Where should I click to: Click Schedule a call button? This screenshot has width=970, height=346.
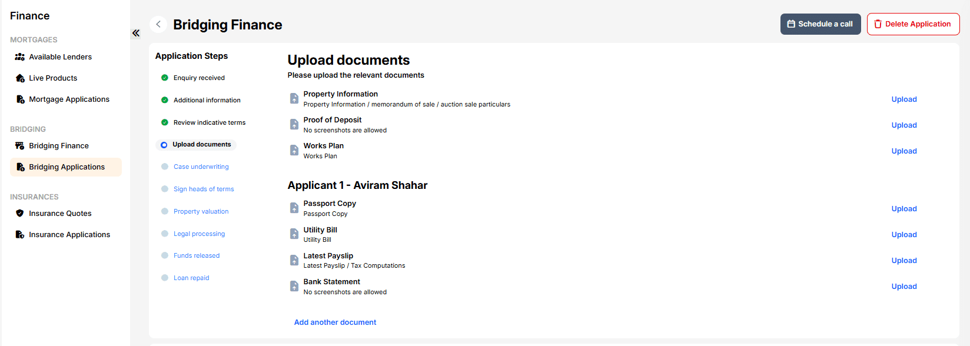(820, 24)
